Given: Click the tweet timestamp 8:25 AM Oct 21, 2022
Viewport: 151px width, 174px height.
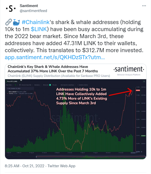Looking at the screenshot, I should tap(25, 166).
